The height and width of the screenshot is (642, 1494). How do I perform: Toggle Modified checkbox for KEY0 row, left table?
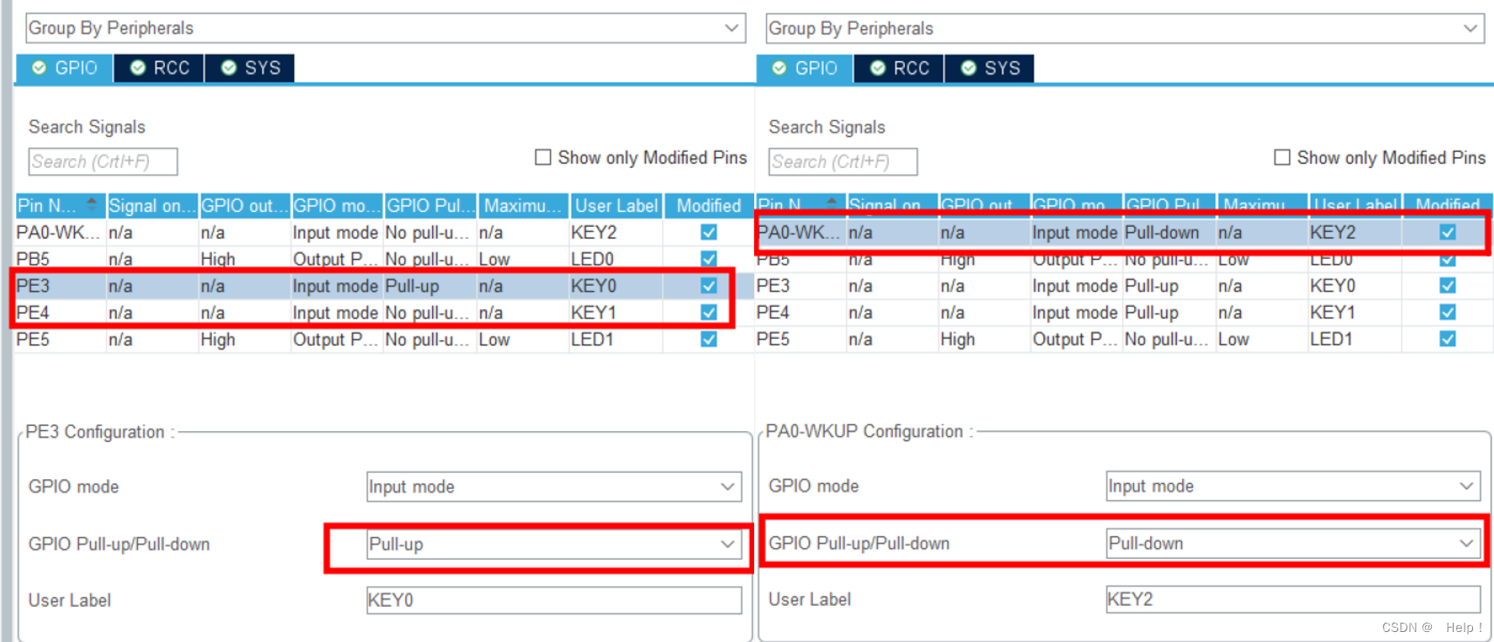tap(709, 286)
